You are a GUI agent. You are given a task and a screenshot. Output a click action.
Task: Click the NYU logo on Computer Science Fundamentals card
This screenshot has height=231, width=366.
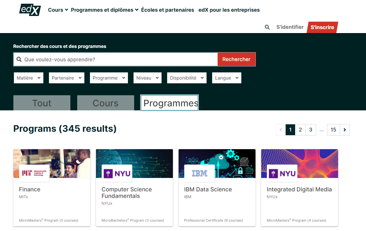[x=117, y=173]
